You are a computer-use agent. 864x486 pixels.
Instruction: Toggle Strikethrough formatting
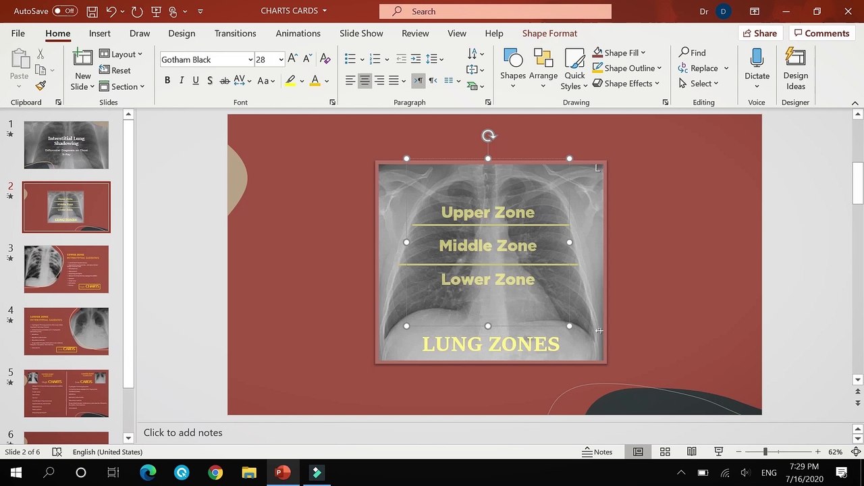tap(225, 80)
